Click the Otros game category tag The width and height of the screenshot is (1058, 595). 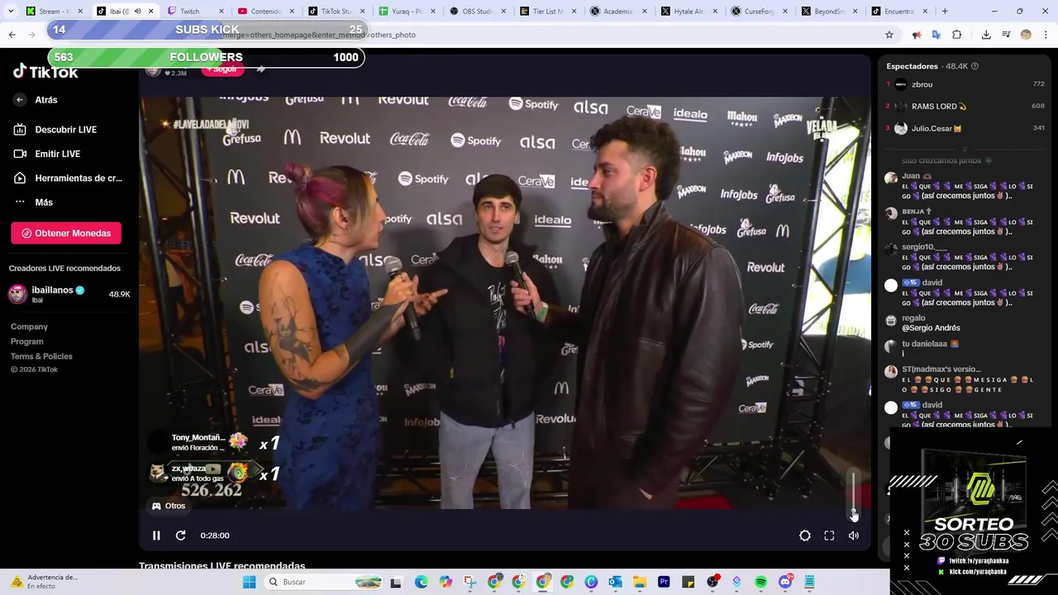click(x=168, y=506)
